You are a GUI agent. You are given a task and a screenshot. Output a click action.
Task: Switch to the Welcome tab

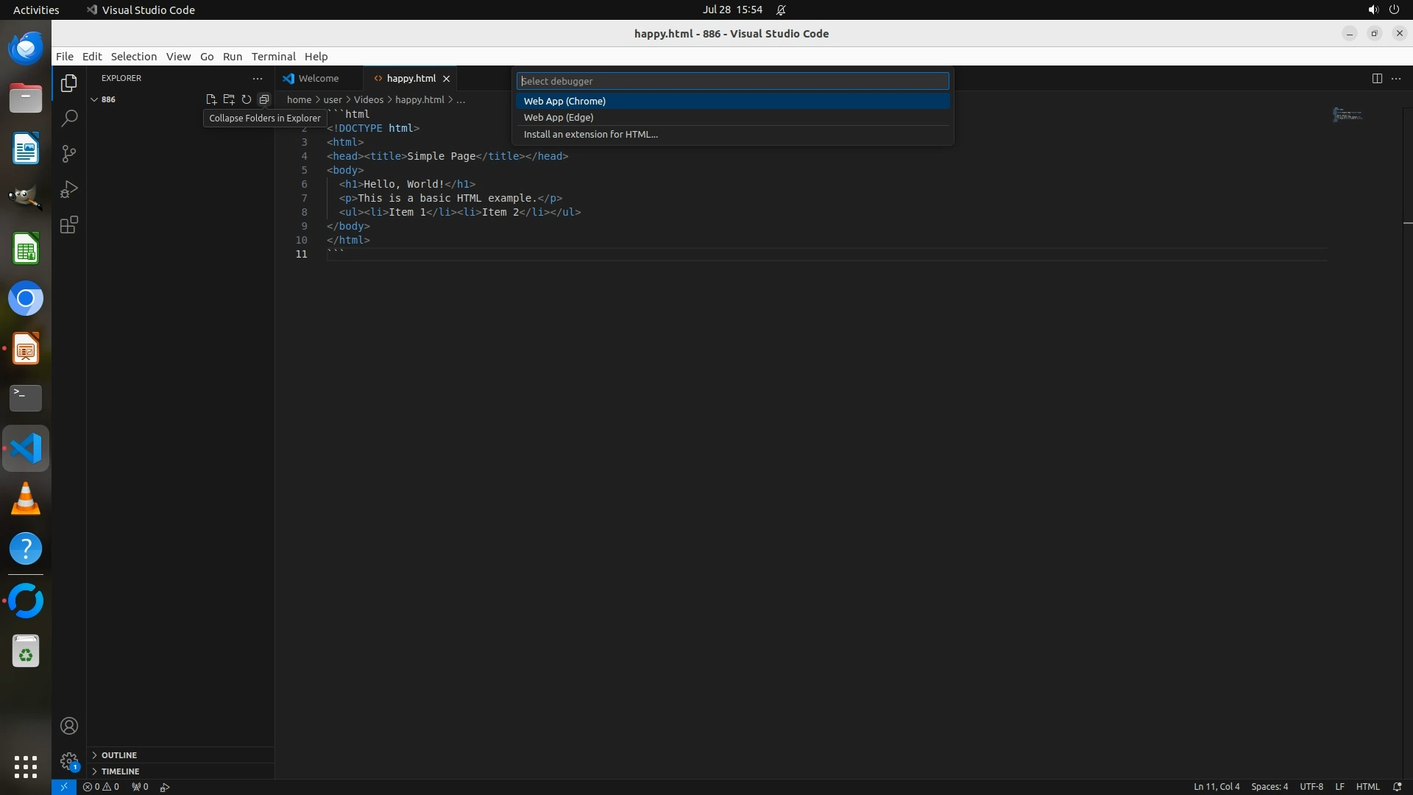pos(318,78)
